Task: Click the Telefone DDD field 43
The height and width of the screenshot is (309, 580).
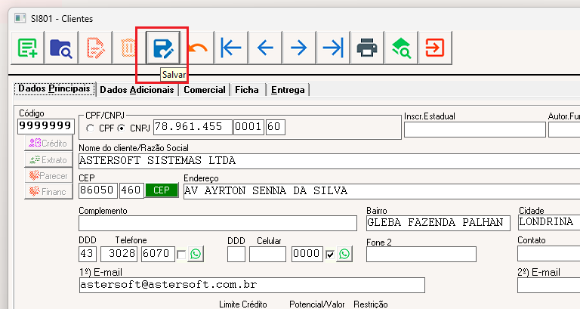Action: (x=88, y=254)
